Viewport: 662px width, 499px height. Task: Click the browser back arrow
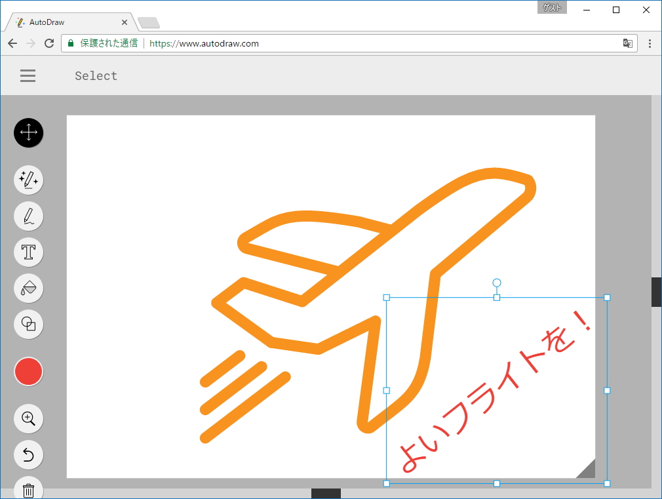pos(12,43)
